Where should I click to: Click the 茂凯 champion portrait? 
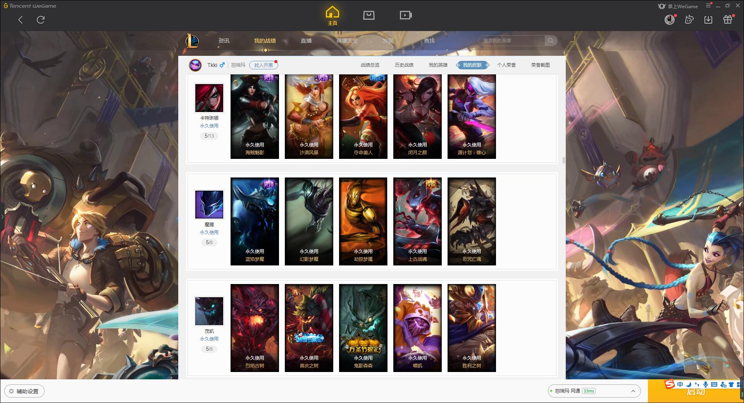[x=209, y=311]
